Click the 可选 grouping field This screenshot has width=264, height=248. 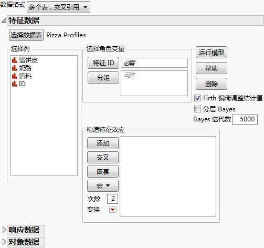coord(154,83)
